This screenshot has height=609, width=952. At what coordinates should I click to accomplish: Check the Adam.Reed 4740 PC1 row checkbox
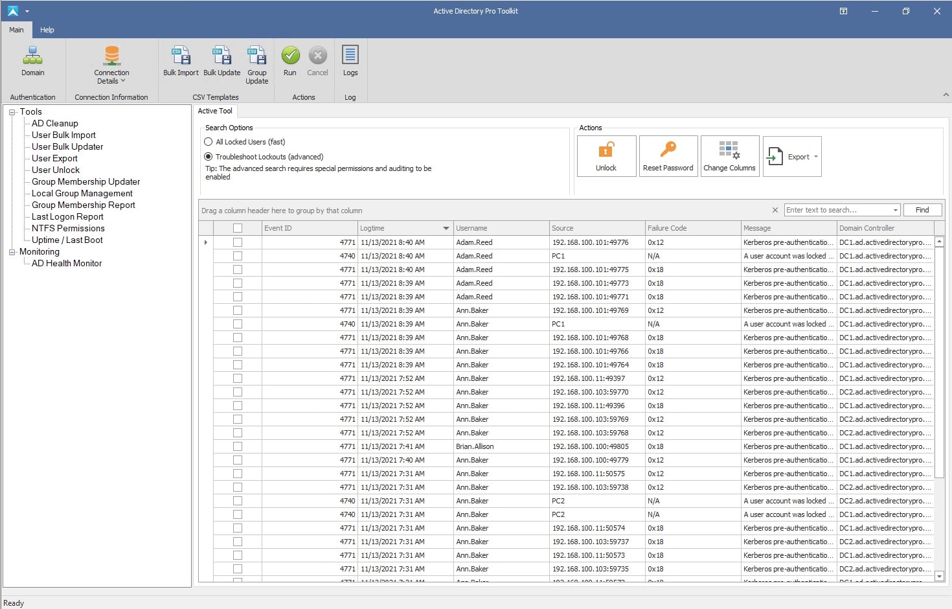pyautogui.click(x=238, y=256)
